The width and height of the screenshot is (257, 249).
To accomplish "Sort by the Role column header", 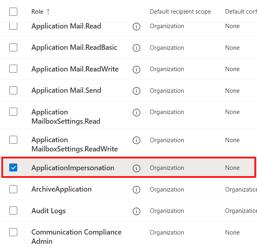I will [37, 12].
